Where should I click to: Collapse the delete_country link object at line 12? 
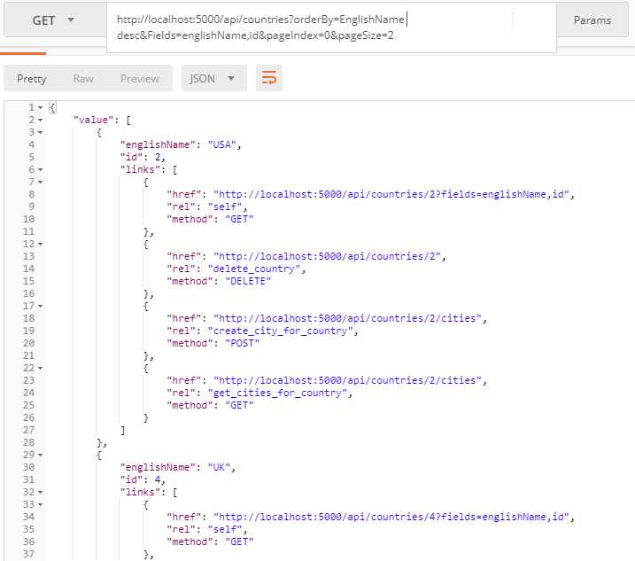[x=41, y=245]
